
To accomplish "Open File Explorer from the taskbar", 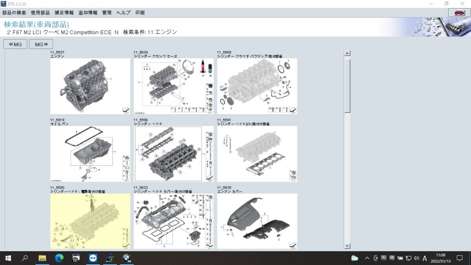I will tap(42, 258).
